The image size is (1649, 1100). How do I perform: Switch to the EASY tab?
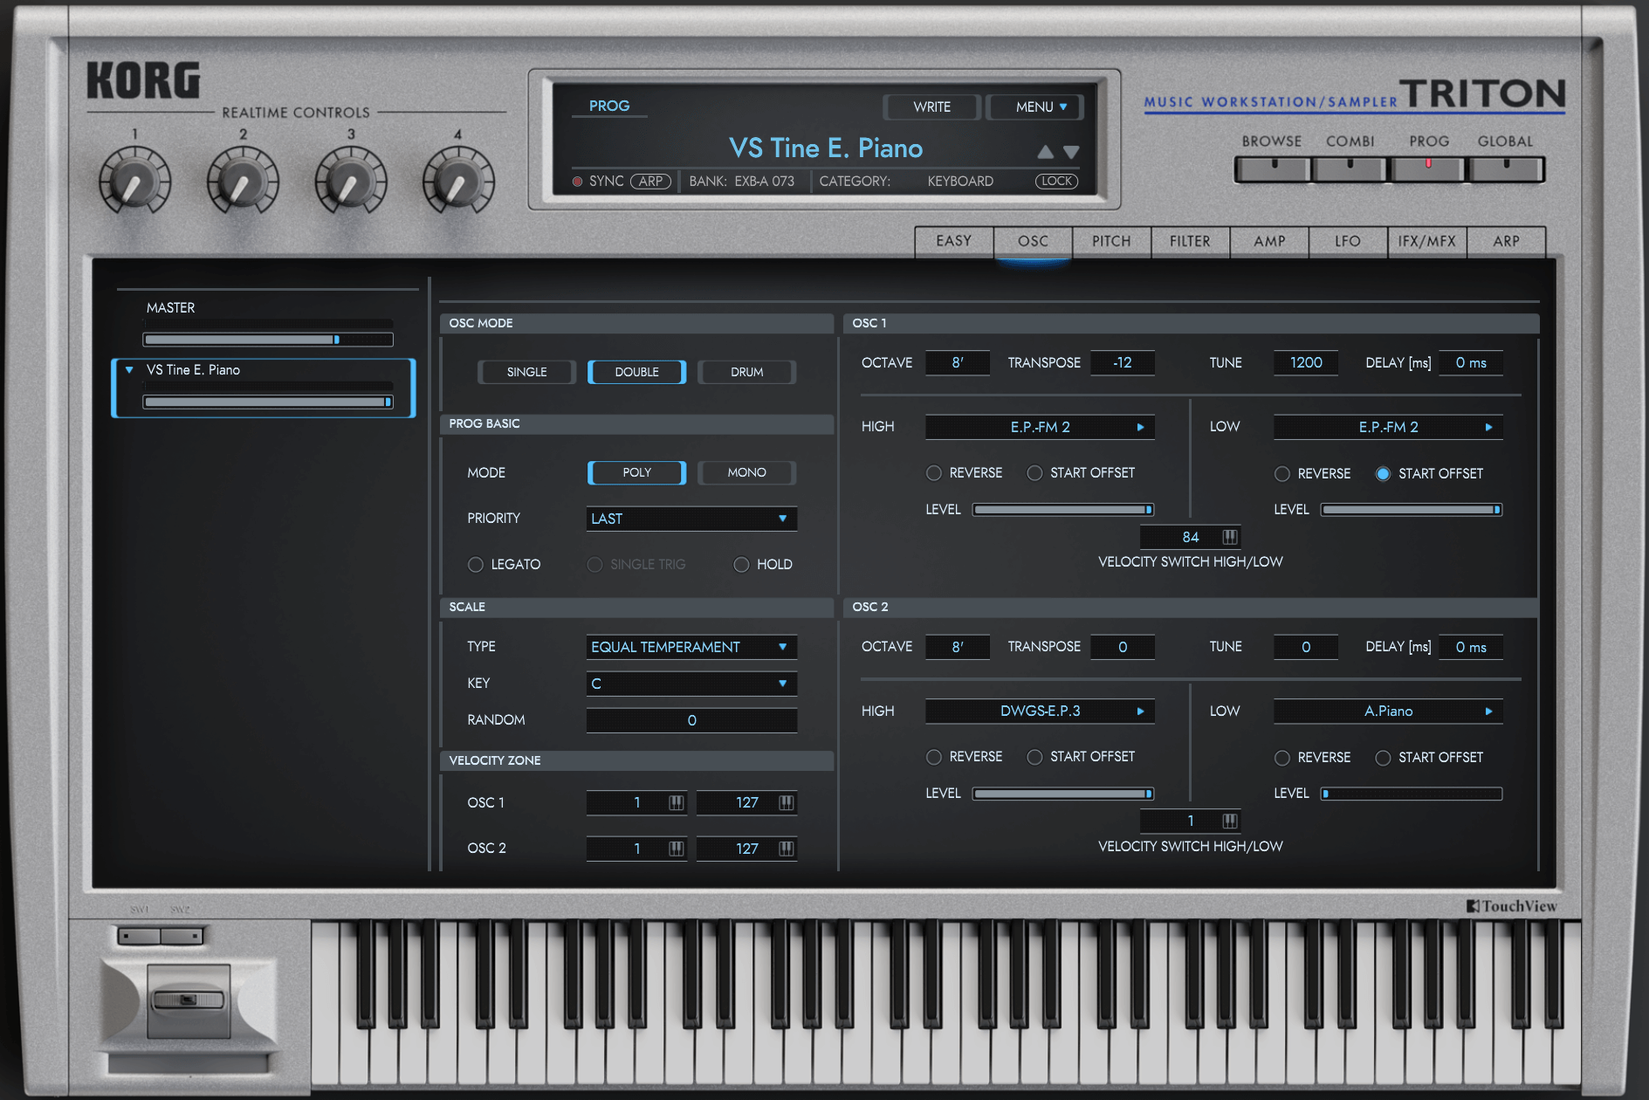(x=953, y=241)
